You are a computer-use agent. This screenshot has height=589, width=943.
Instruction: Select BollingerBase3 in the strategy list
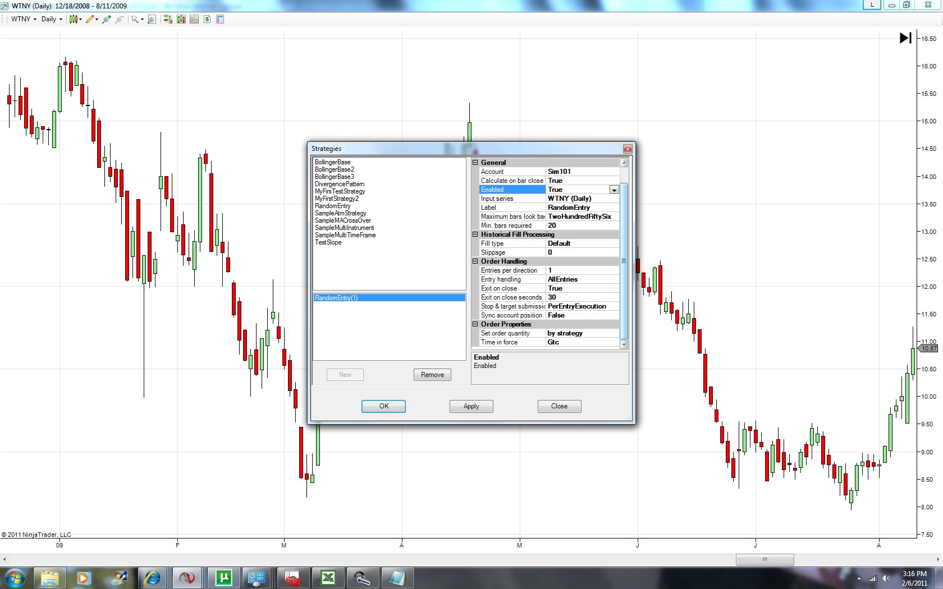335,177
